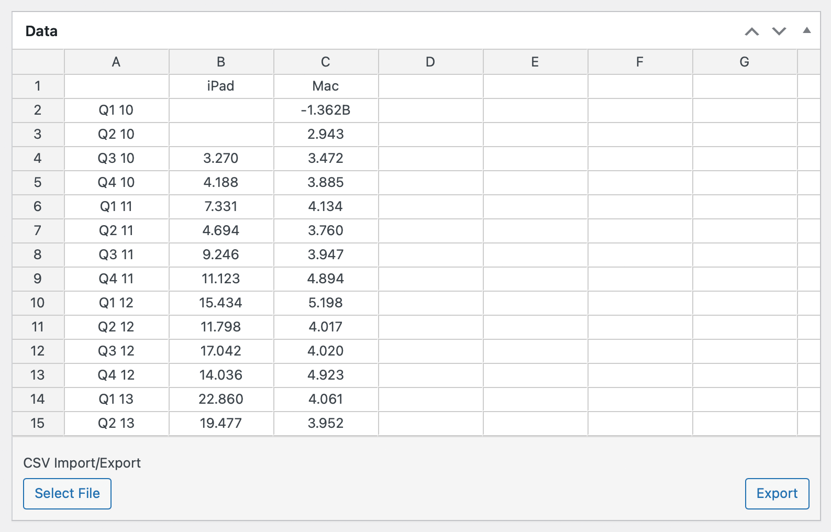
Task: Select cell with value 4.694
Action: [221, 230]
